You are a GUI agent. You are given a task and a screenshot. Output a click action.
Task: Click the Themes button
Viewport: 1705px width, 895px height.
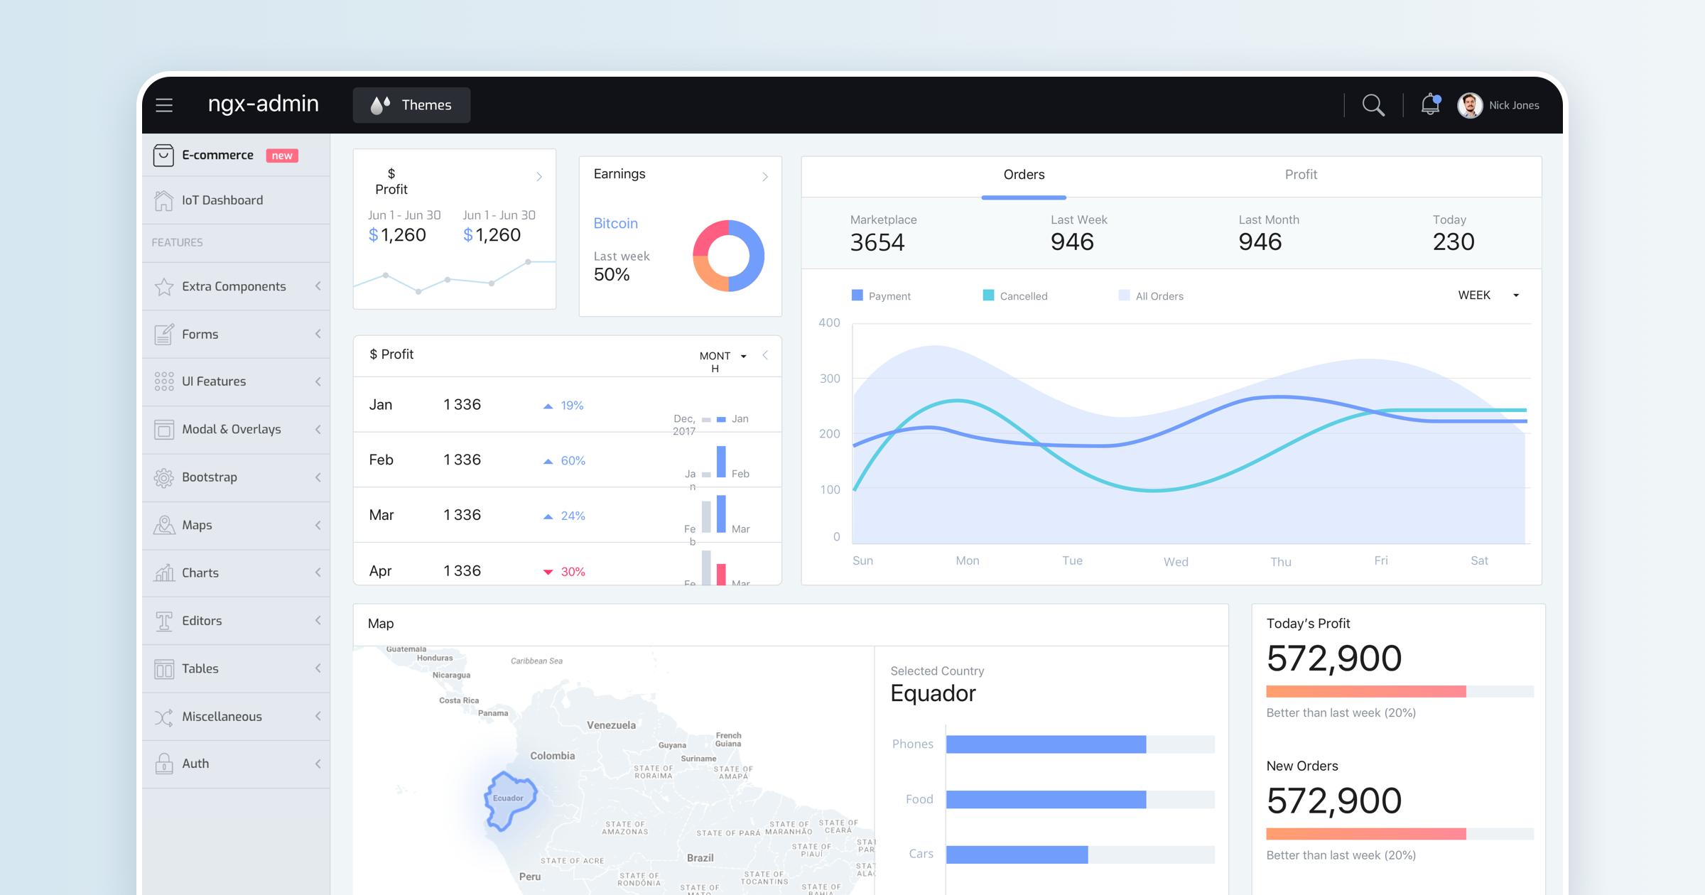[x=411, y=105]
